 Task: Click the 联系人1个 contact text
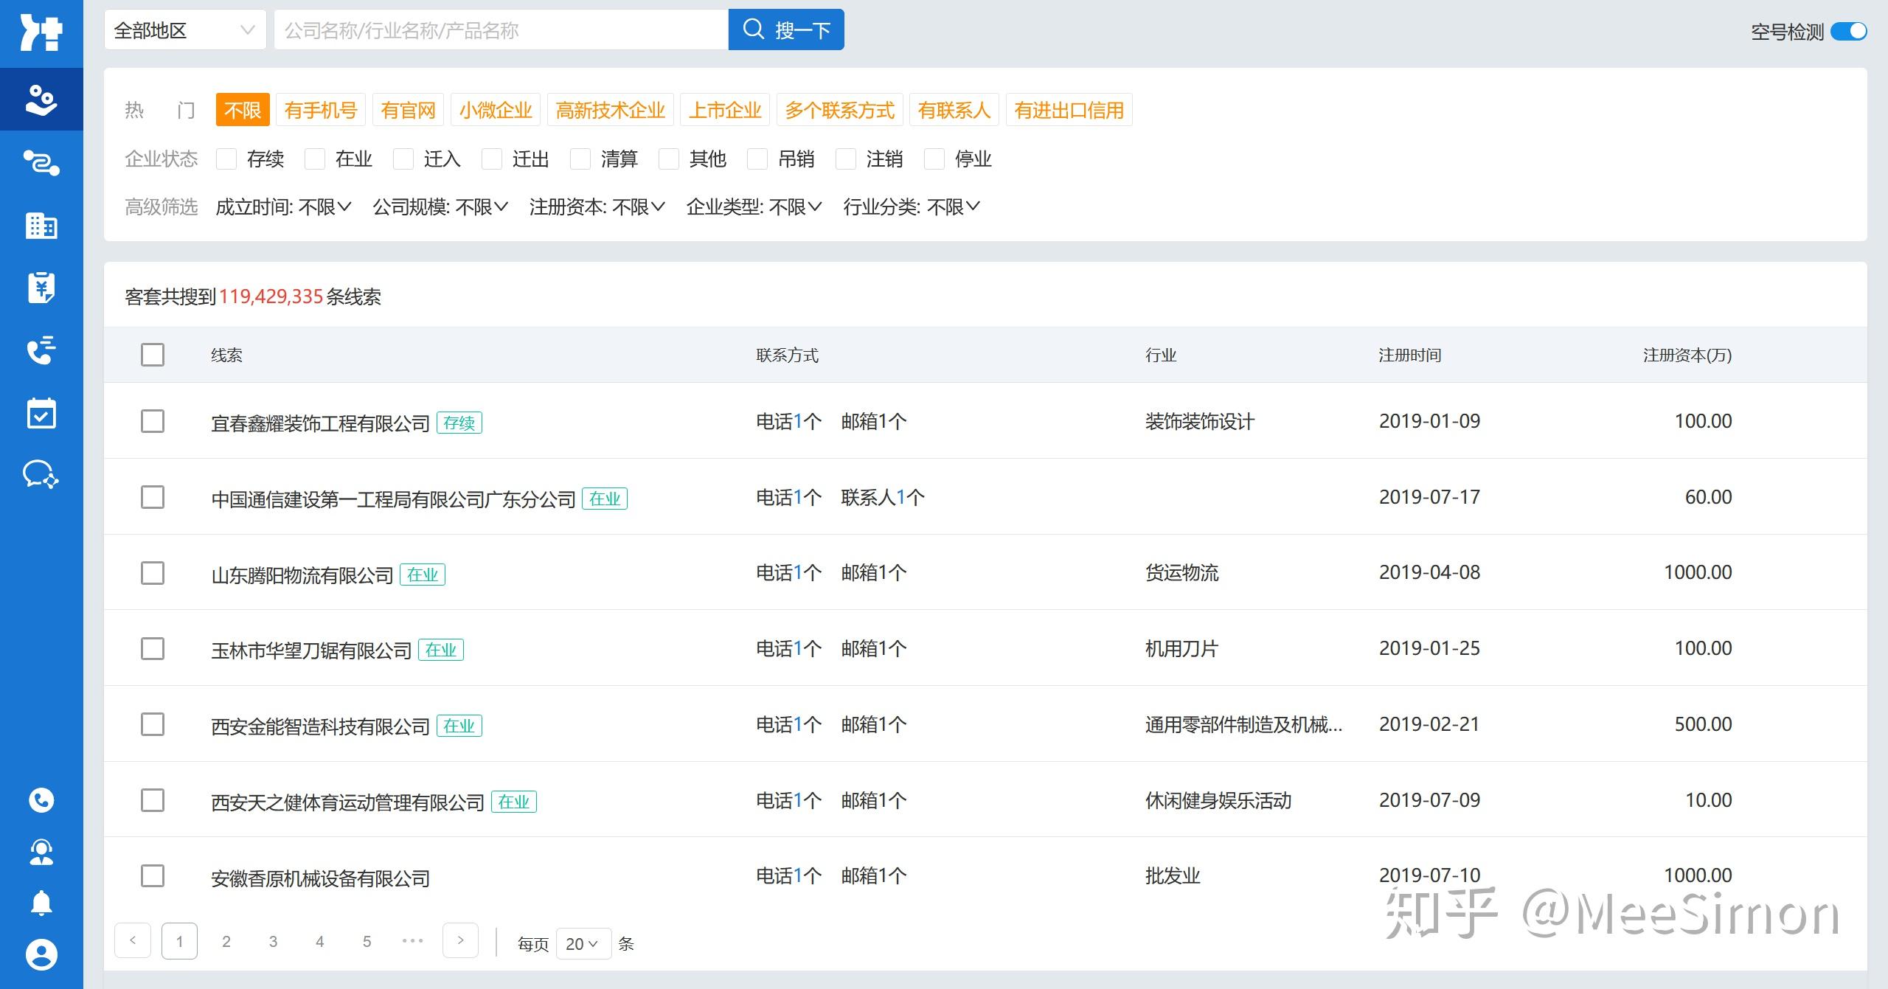coord(883,497)
